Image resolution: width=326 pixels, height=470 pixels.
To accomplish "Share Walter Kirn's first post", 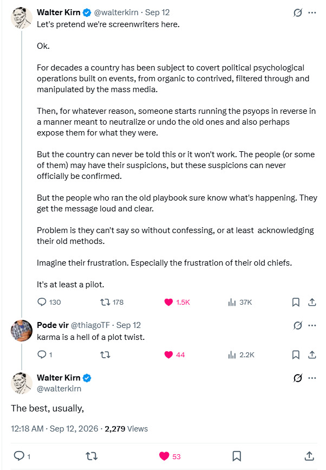I will coord(312,302).
